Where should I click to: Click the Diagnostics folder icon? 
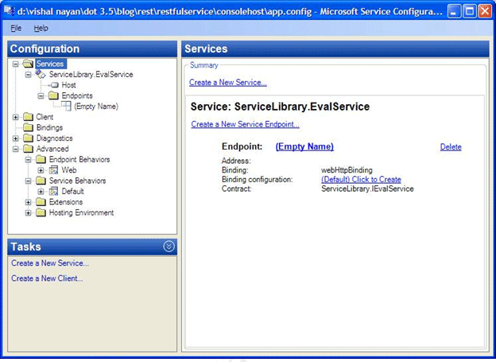point(29,138)
